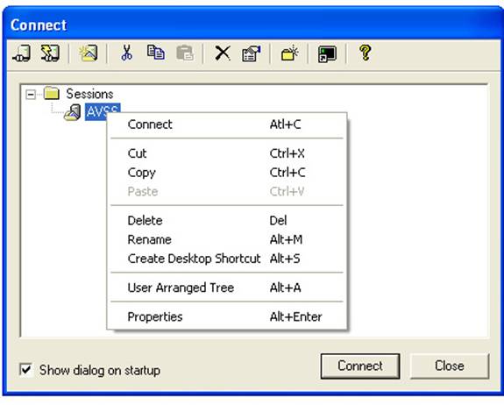Click the scissors Cut toolbar icon
This screenshot has height=405, width=504.
coord(126,53)
